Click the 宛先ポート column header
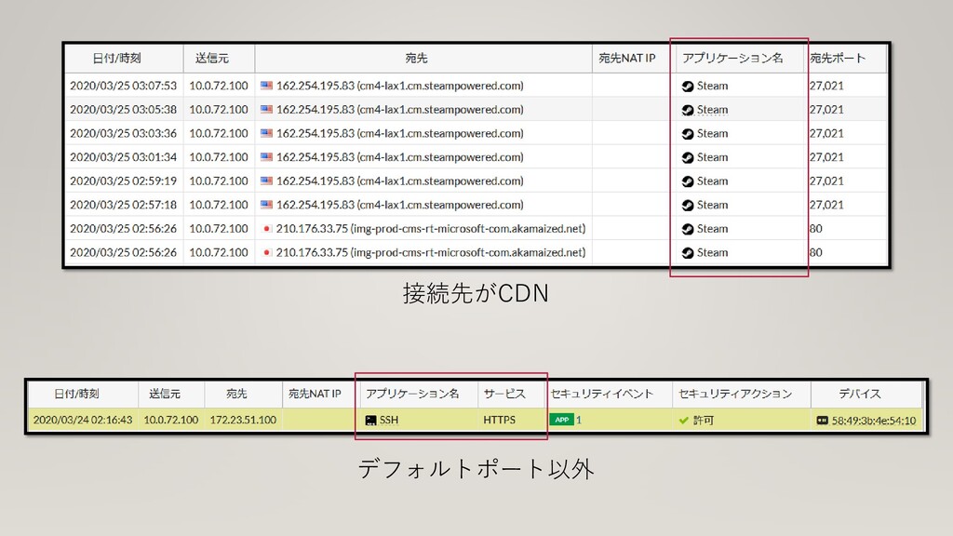953x536 pixels. pos(838,58)
